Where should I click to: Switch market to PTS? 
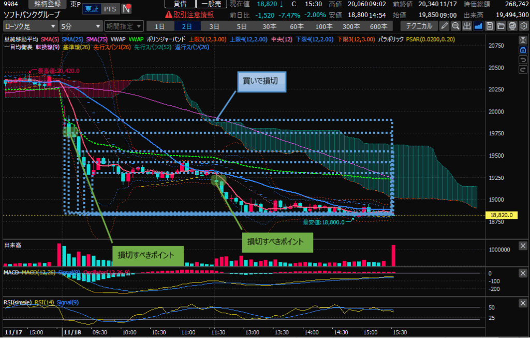pyautogui.click(x=110, y=9)
